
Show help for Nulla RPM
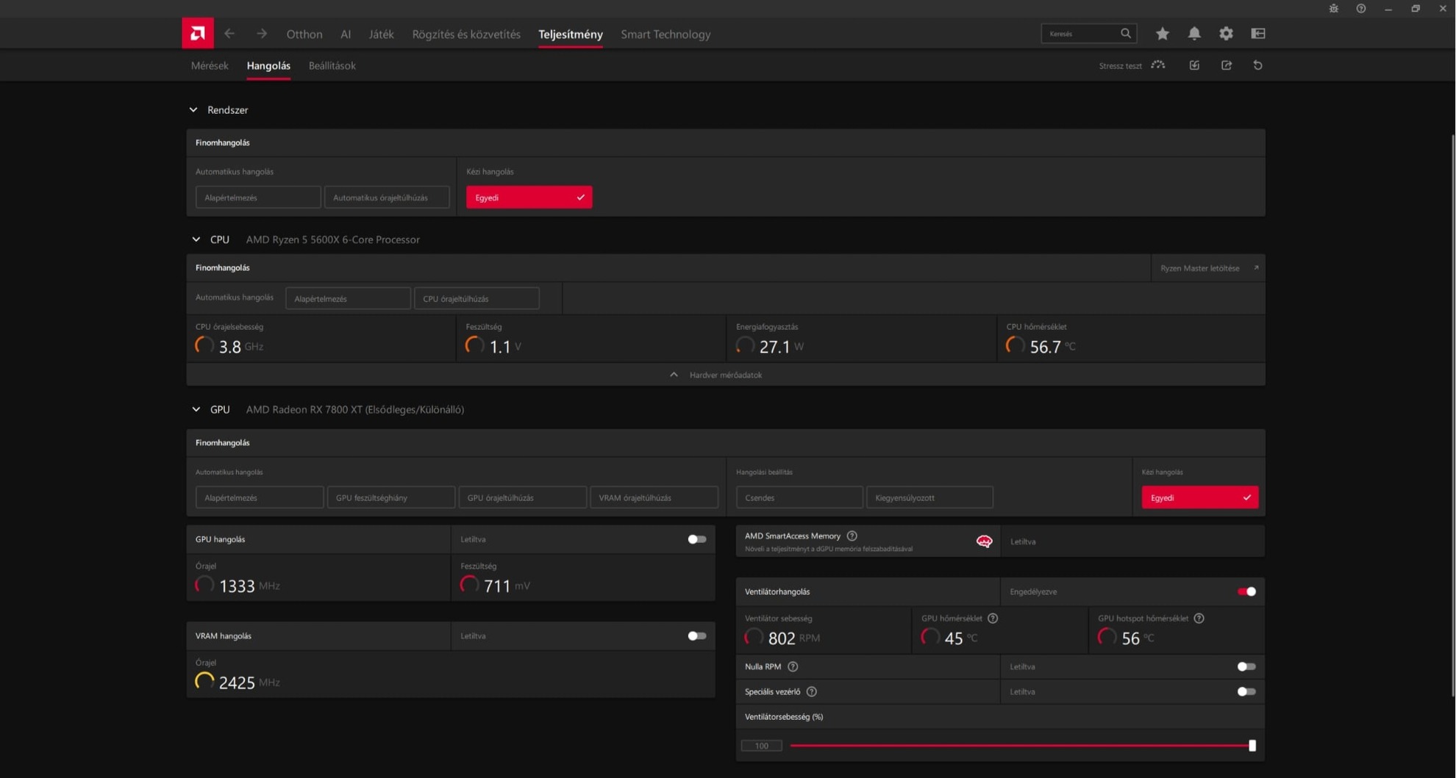click(793, 667)
